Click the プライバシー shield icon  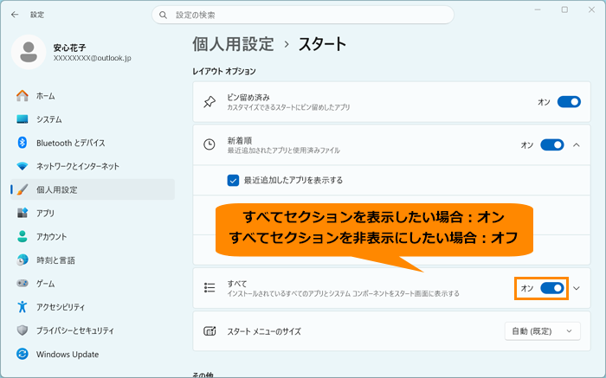coord(23,330)
